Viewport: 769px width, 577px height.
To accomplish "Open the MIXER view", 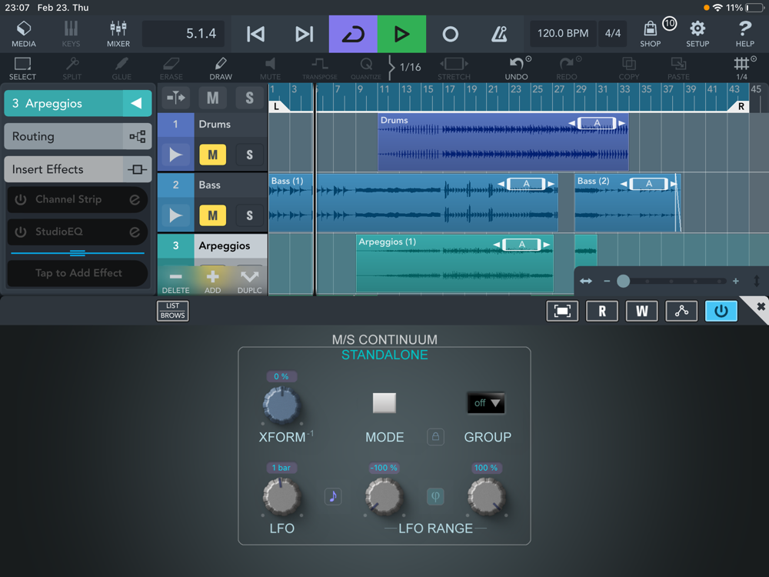I will tap(118, 34).
